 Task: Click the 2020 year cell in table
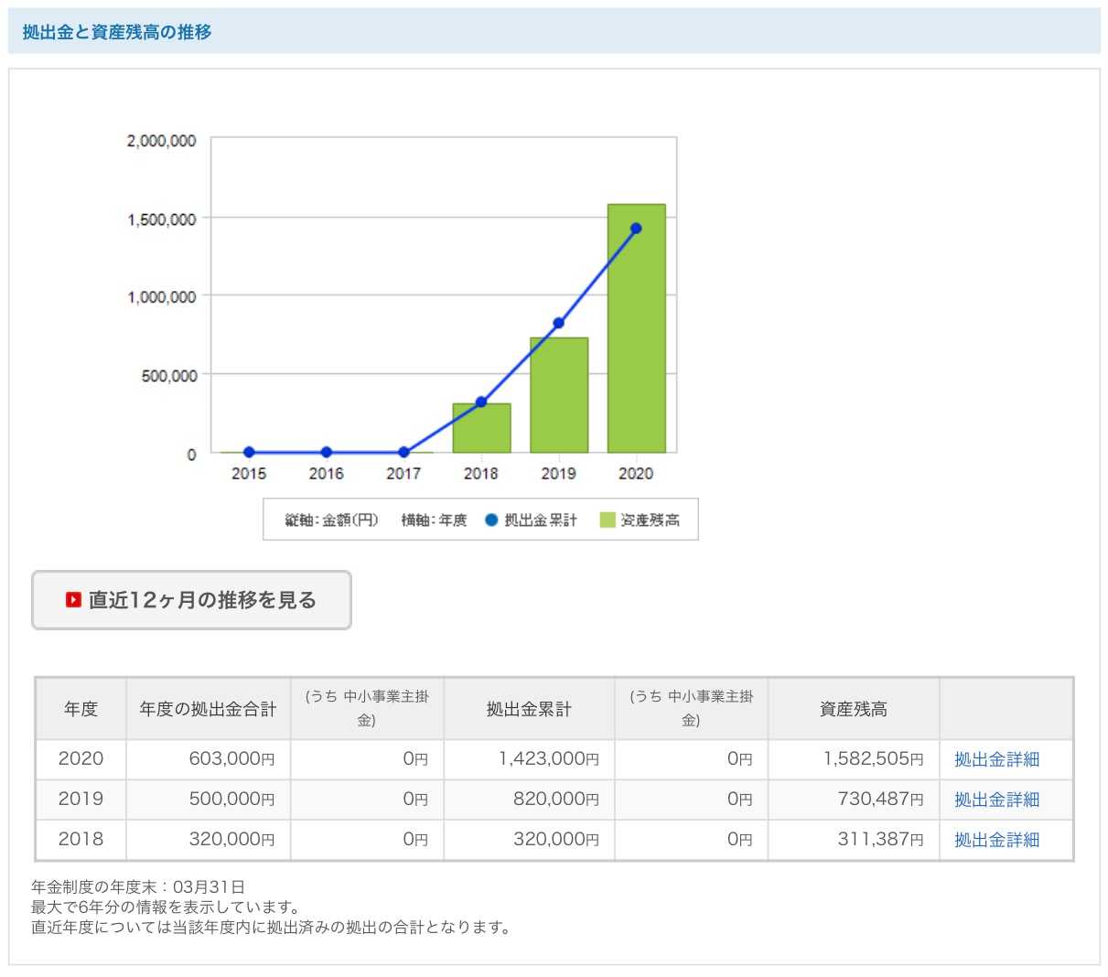(81, 759)
